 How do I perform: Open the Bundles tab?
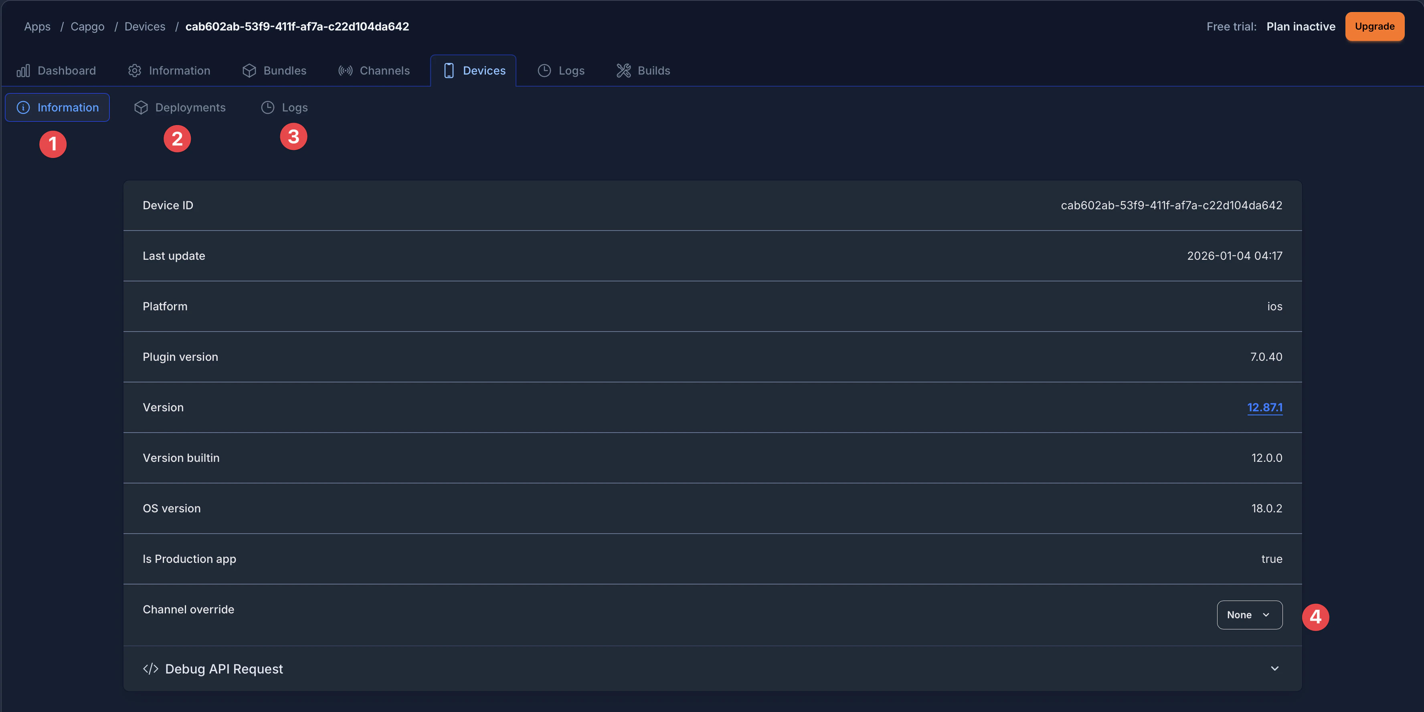284,71
